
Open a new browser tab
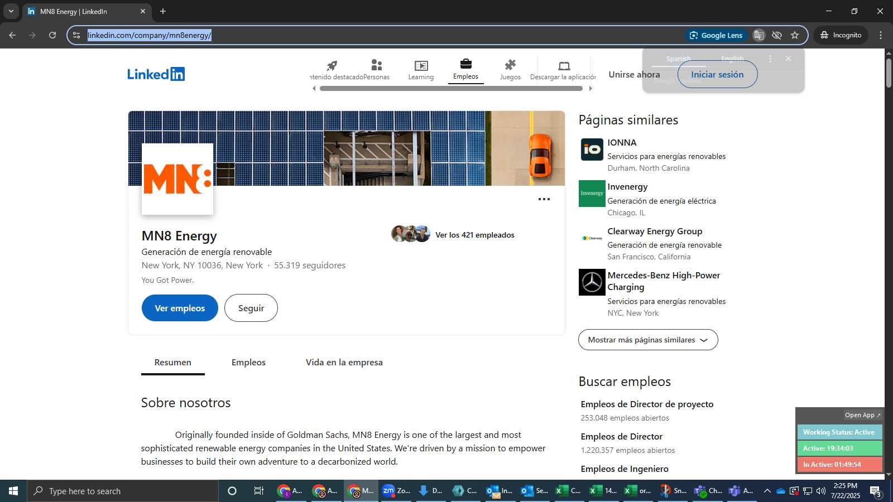click(163, 11)
